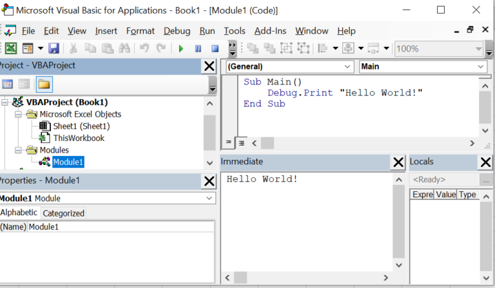Image resolution: width=495 pixels, height=288 pixels.
Task: Click the code window horizontal scrollbar thumb
Action: 267,143
